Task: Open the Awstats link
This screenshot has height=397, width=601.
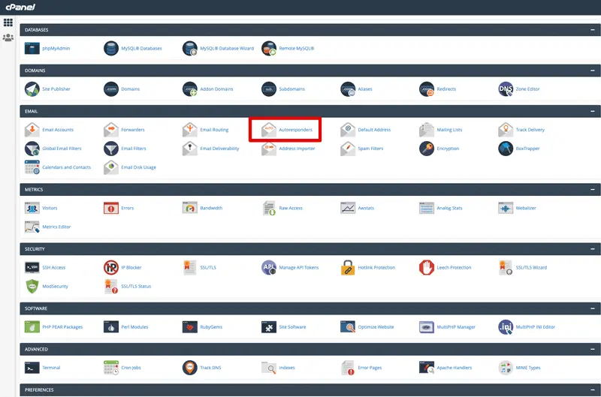Action: coord(366,208)
